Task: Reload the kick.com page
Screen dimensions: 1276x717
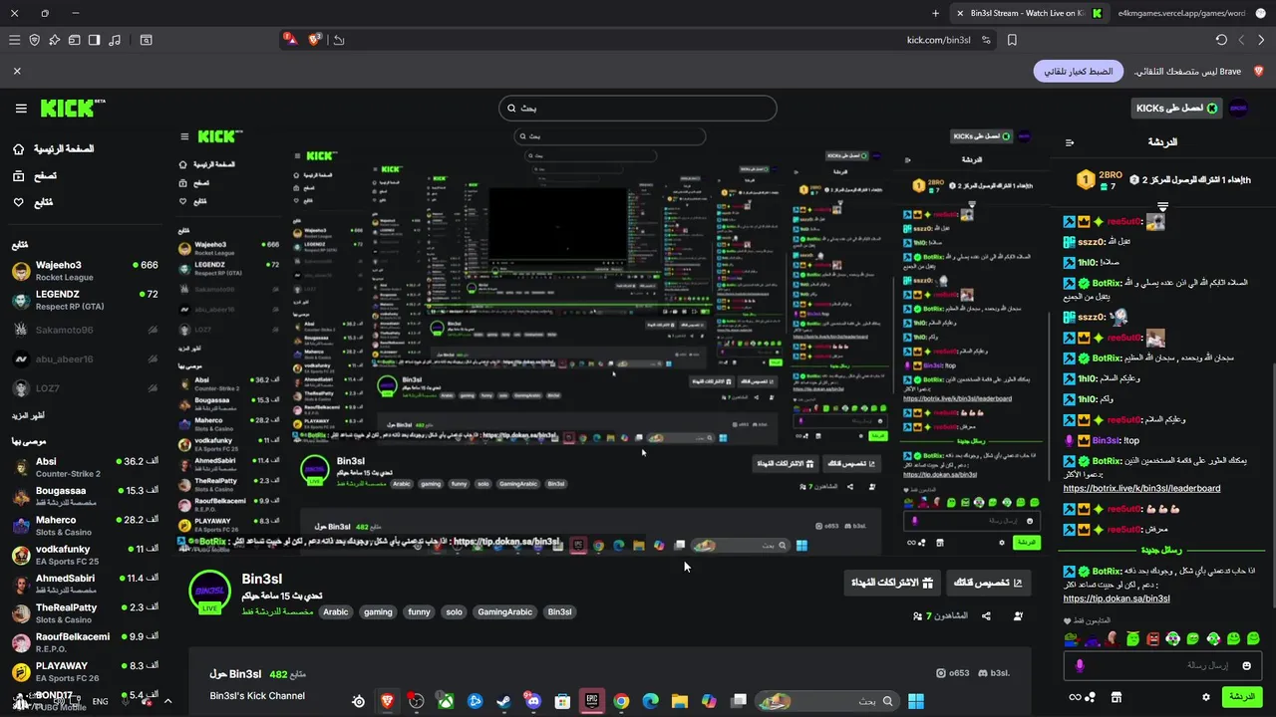Action: point(1221,40)
